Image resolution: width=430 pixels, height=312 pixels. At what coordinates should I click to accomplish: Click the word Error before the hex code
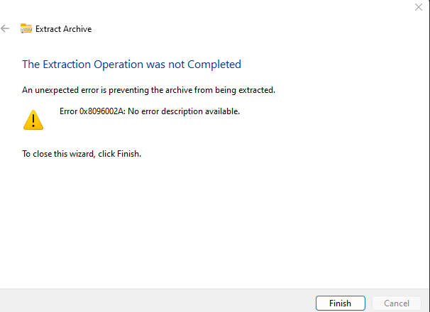(x=69, y=111)
